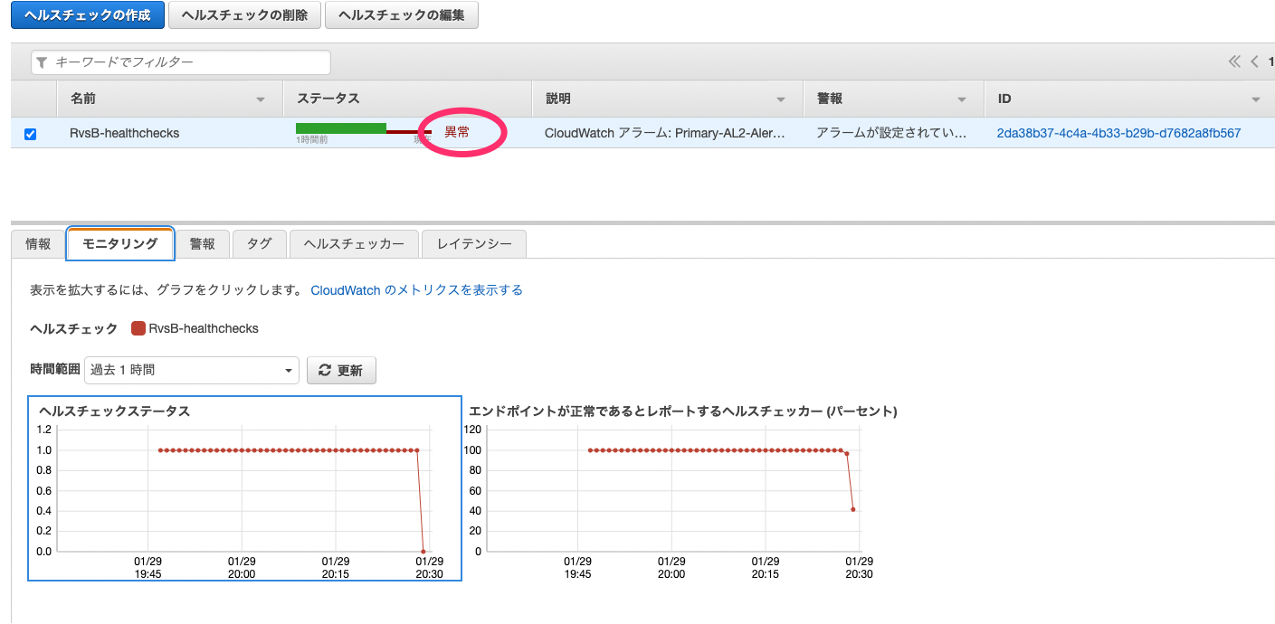Open the 警報 column header dropdown
Image resolution: width=1275 pixels, height=624 pixels.
pyautogui.click(x=961, y=99)
